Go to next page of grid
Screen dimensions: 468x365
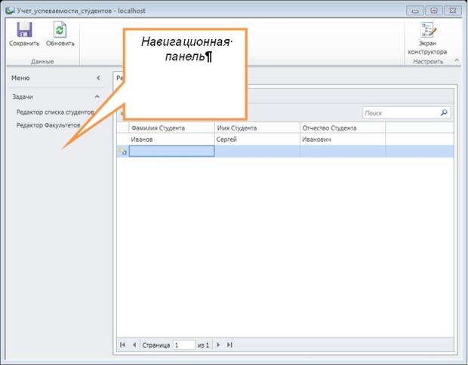click(218, 345)
